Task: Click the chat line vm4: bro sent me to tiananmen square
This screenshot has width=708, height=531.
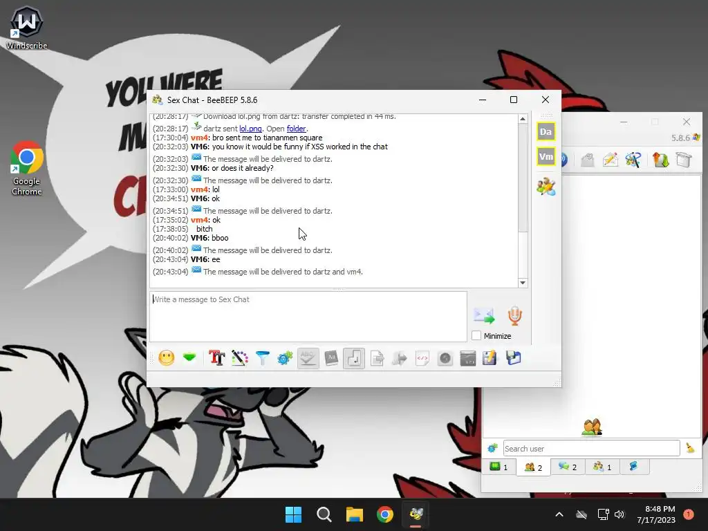Action: click(257, 138)
